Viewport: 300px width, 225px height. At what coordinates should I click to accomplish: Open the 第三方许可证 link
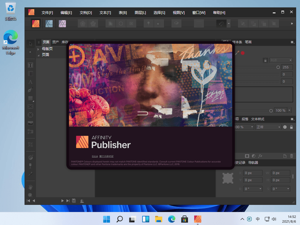click(x=106, y=156)
